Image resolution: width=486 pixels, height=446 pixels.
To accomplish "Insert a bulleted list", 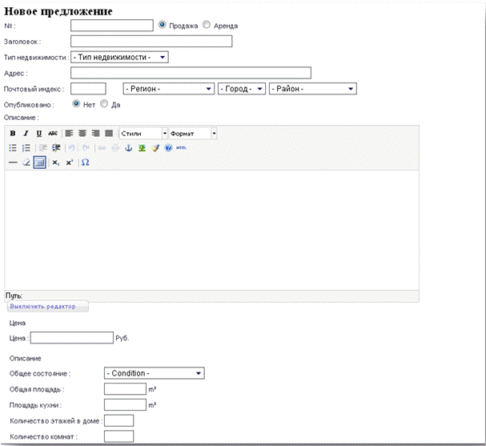I will 13,148.
